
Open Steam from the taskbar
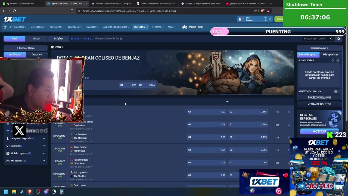coord(22,192)
